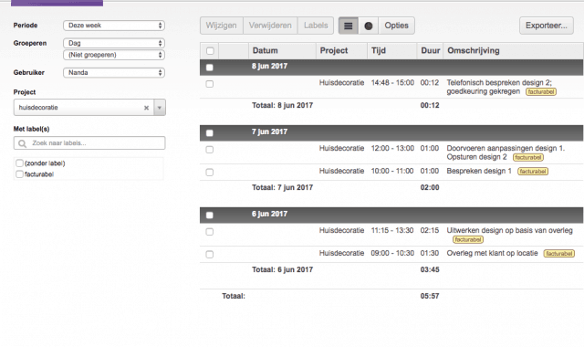Click the '6 jun 2017' group header text
The width and height of the screenshot is (584, 347).
tap(269, 214)
